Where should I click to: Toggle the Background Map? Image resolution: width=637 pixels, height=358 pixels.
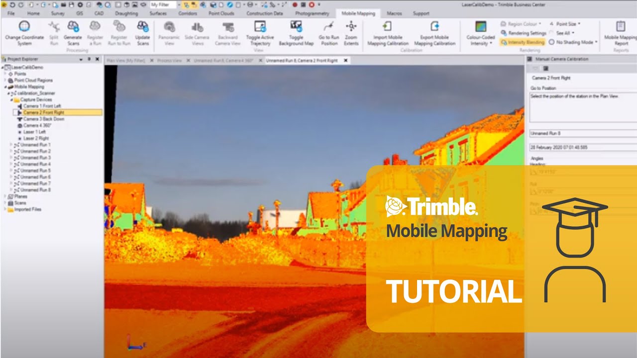296,33
